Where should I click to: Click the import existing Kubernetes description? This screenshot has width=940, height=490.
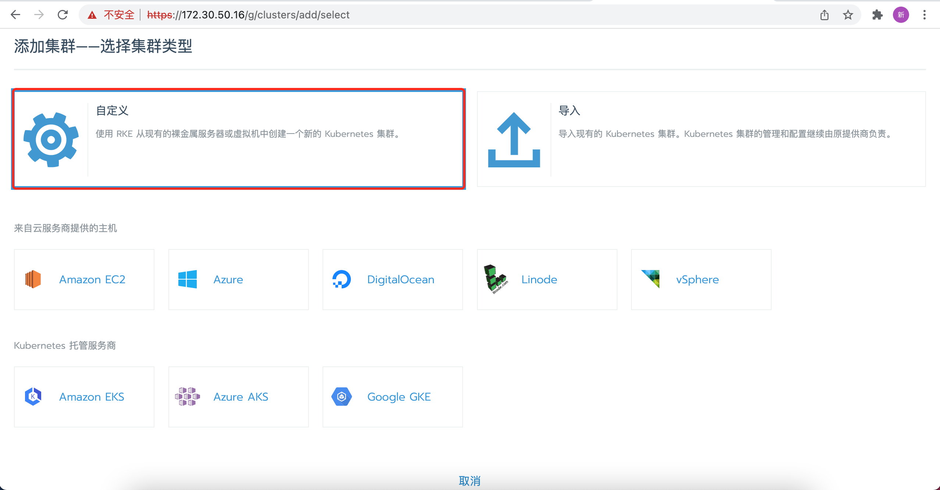click(x=726, y=134)
